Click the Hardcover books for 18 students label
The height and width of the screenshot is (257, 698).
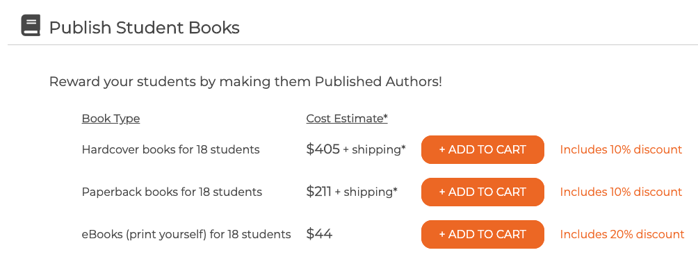[170, 150]
